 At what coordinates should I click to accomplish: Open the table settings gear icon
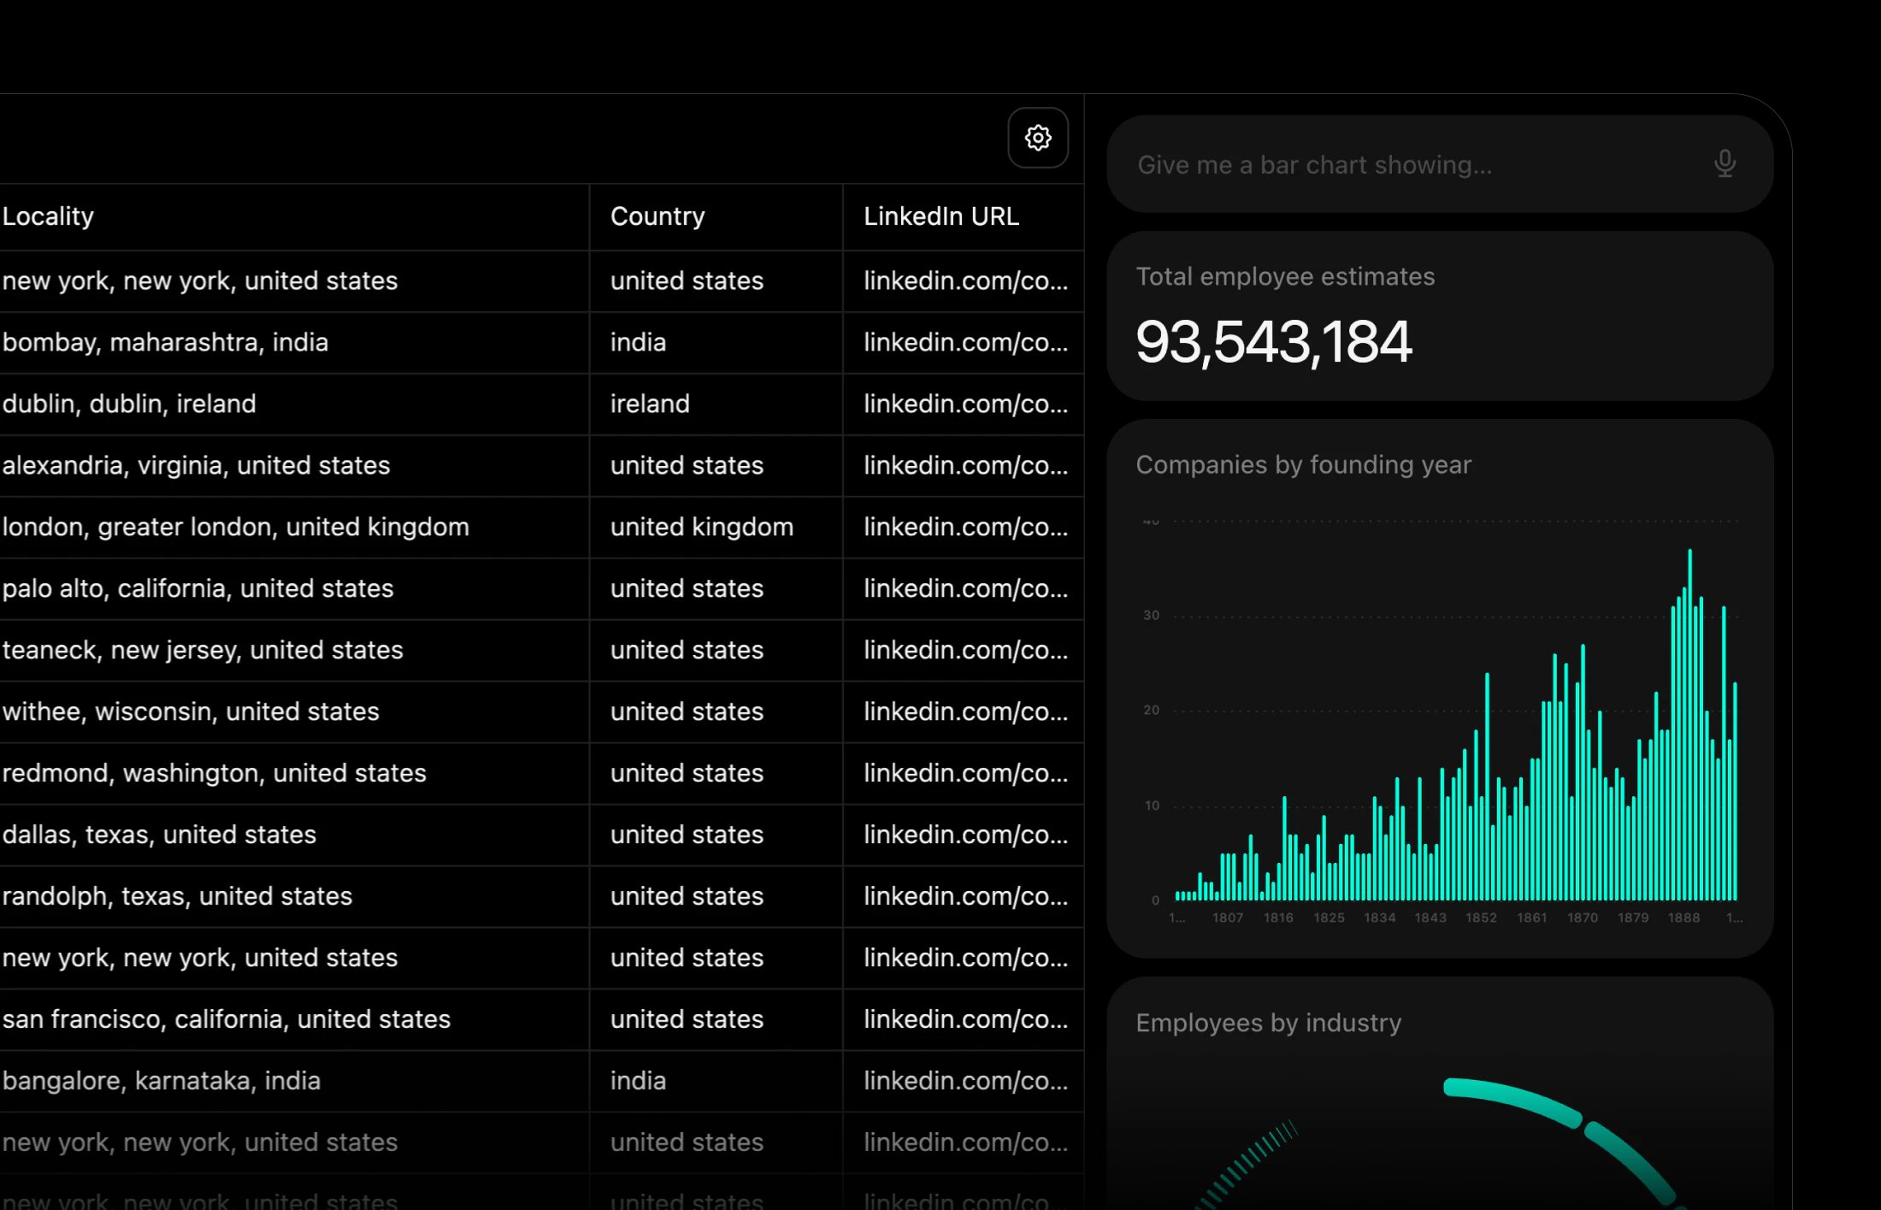pos(1037,138)
